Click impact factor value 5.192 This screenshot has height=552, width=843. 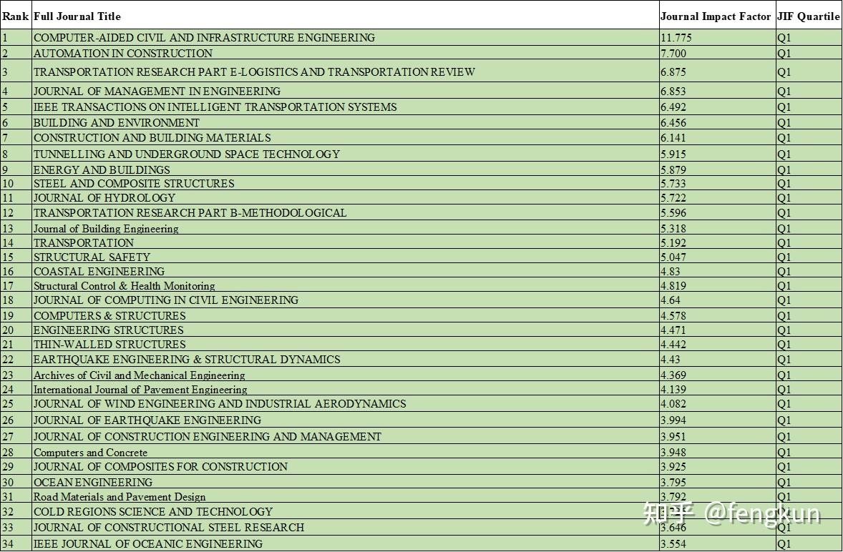click(x=673, y=242)
